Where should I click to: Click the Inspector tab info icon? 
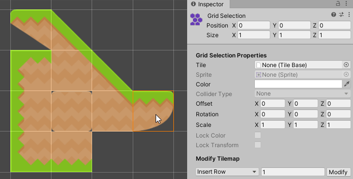click(193, 4)
